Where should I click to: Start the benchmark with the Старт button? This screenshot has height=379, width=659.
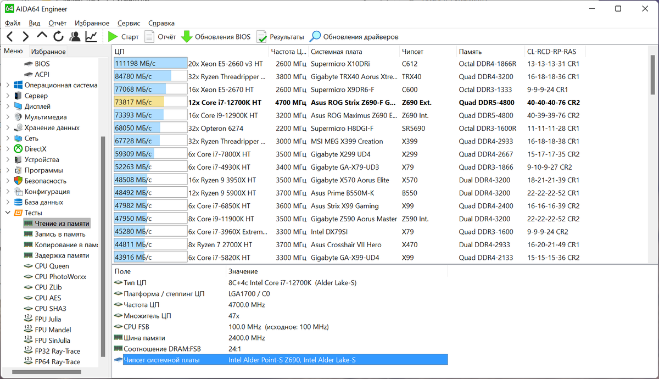123,37
